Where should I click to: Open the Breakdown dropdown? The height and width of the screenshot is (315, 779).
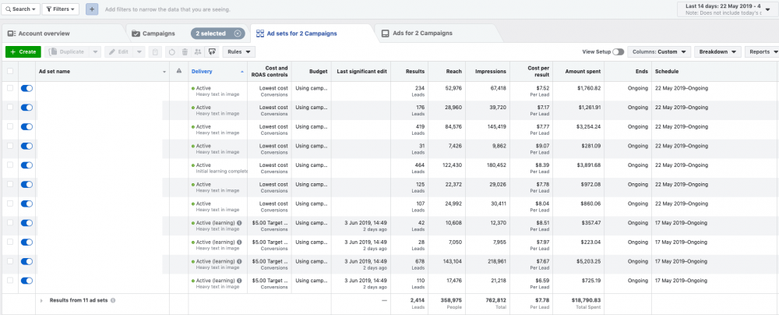717,51
